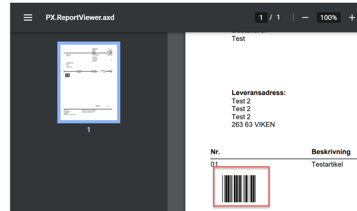The image size is (357, 211).
Task: Click the Nr. column header
Action: pos(215,152)
